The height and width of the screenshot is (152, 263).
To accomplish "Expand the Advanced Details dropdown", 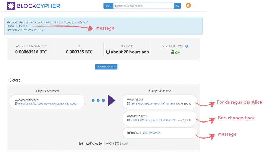I will click(x=106, y=67).
